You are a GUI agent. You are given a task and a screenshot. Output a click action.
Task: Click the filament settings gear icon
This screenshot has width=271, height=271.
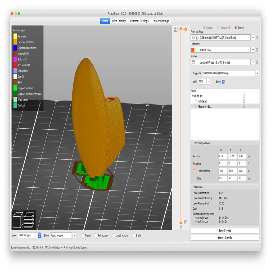coord(256,50)
